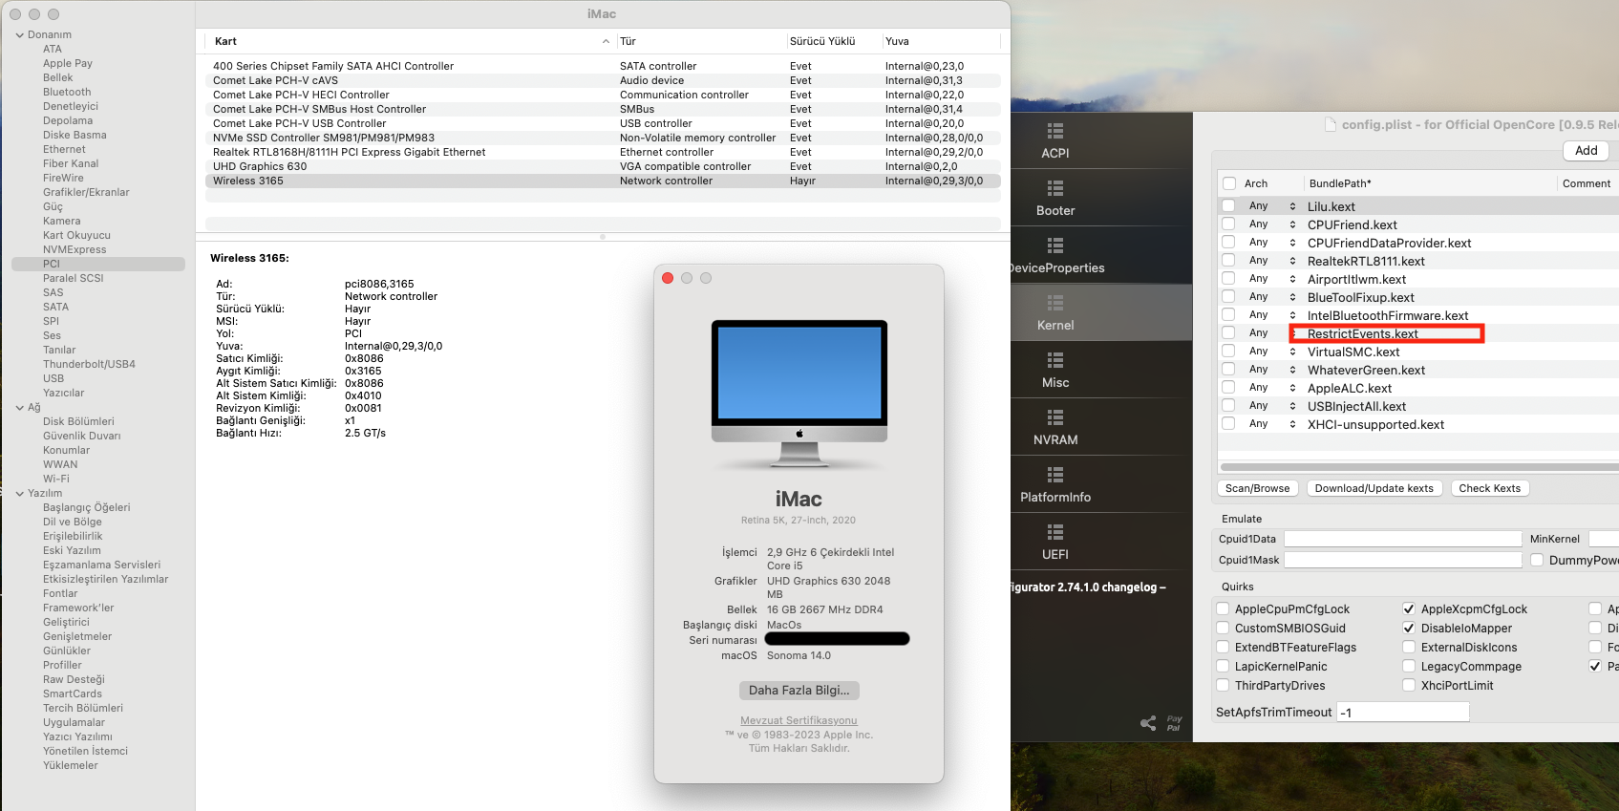Enable the AppleCpuPmCfgLock quirk checkbox
Screen dimensions: 1619x811
point(1223,609)
